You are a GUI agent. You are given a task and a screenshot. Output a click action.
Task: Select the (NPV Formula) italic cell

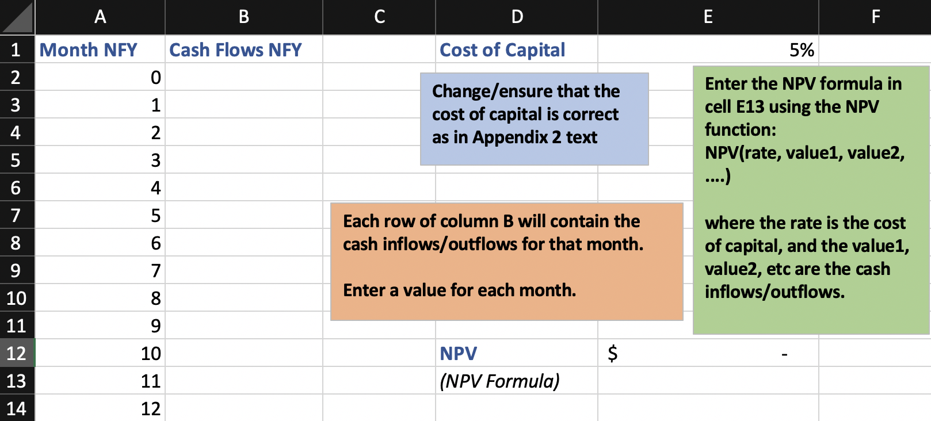[517, 381]
